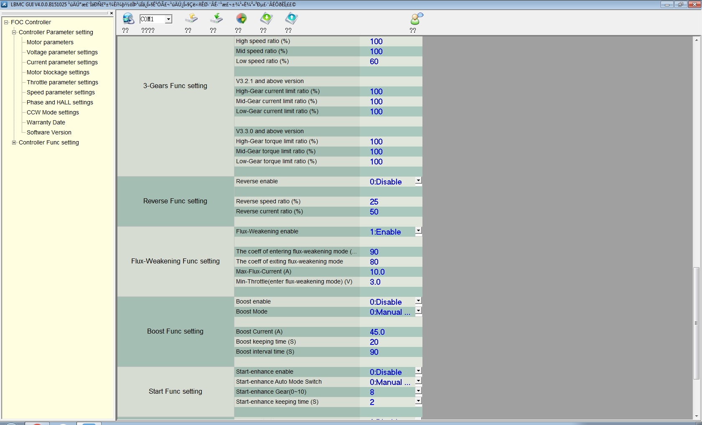Open the Software Version tree entry
The image size is (702, 425).
pos(49,132)
